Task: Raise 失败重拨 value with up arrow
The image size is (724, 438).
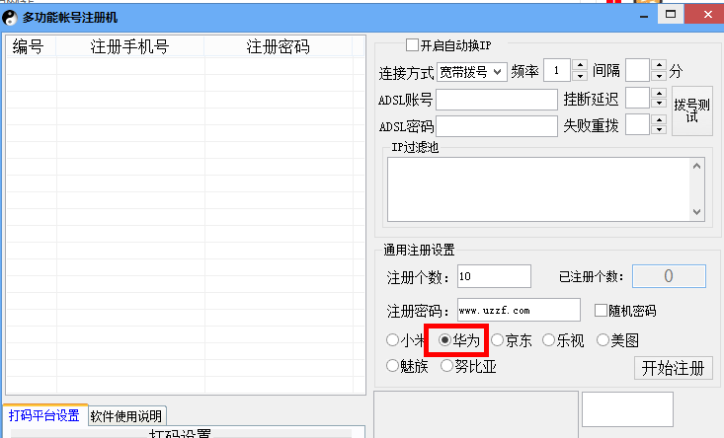Action: 659,119
